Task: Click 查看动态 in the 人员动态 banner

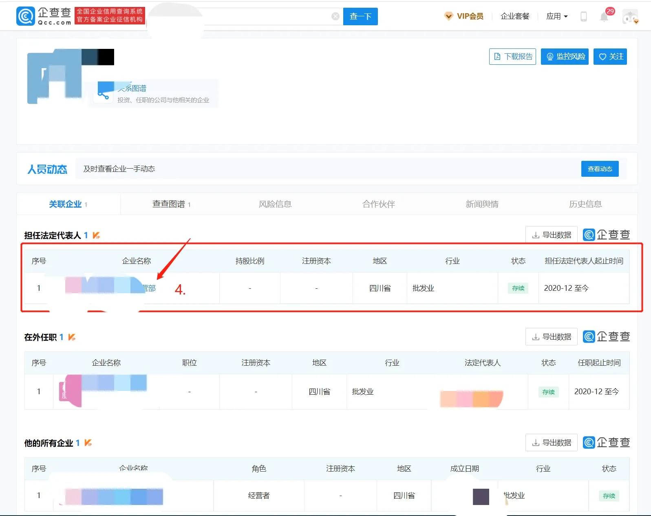Action: pos(600,169)
